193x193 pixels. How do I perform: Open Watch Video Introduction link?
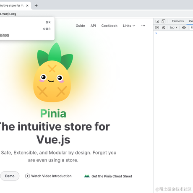point(48,176)
